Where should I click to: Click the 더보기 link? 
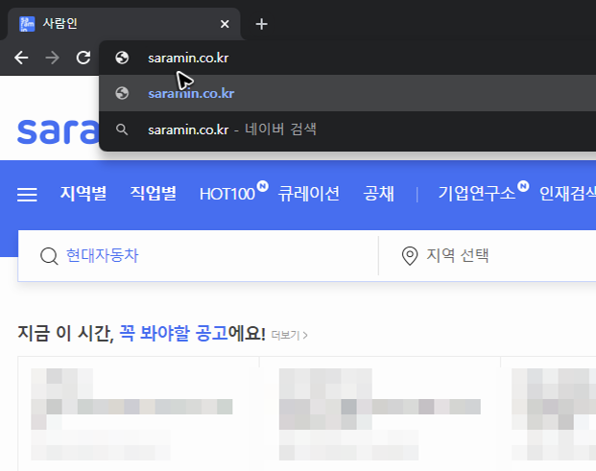289,335
